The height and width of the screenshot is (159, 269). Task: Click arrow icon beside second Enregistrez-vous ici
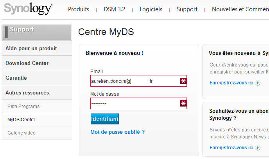[x=258, y=148]
